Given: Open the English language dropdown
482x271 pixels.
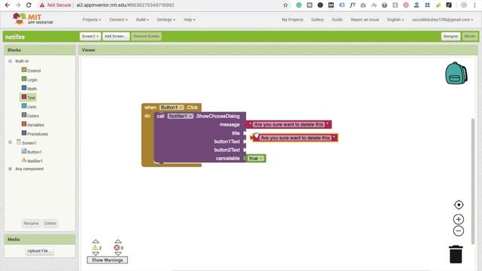Looking at the screenshot, I should 395,20.
